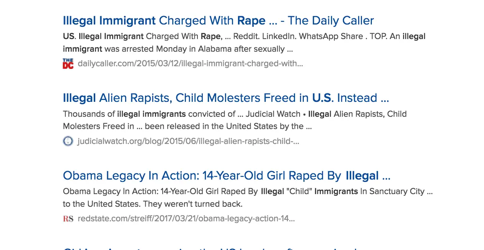The width and height of the screenshot is (484, 250).
Task: Open the Daily Caller result headline
Action: point(218,21)
